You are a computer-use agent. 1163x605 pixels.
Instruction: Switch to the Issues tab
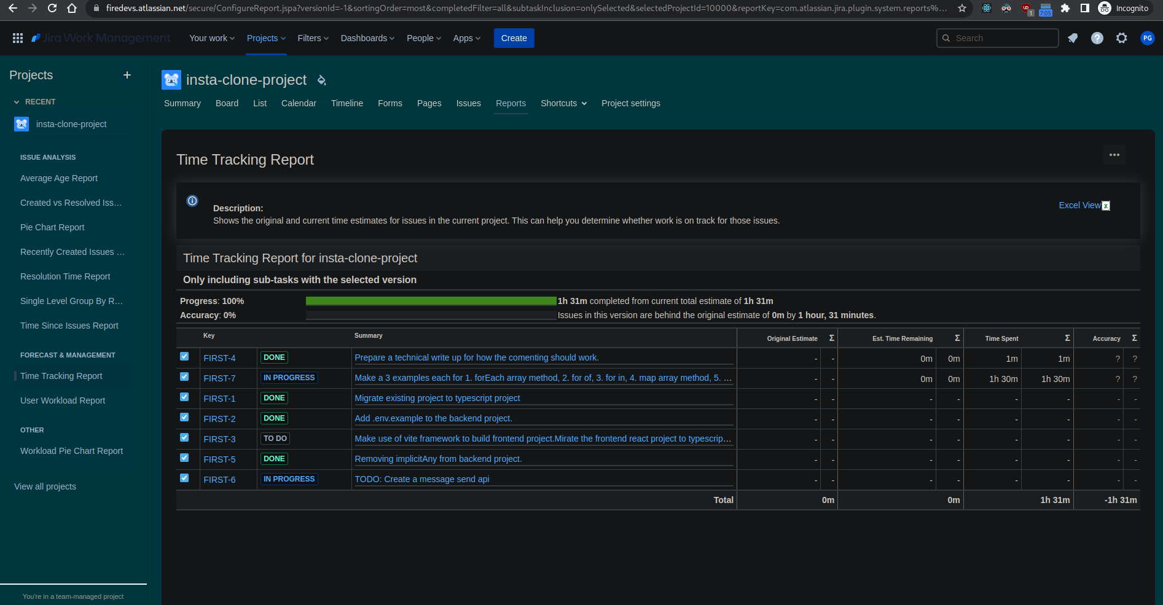[x=469, y=103]
